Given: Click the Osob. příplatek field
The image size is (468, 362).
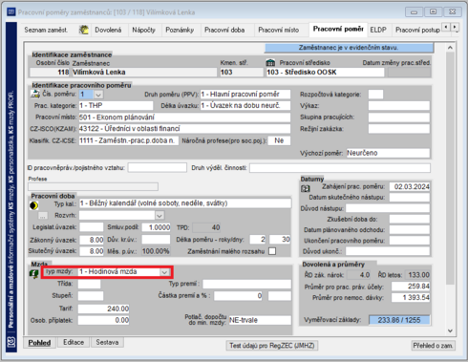Looking at the screenshot, I should click(x=103, y=320).
